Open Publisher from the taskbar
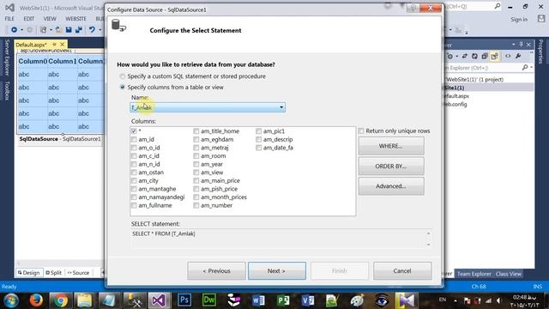The height and width of the screenshot is (309, 549). click(283, 300)
